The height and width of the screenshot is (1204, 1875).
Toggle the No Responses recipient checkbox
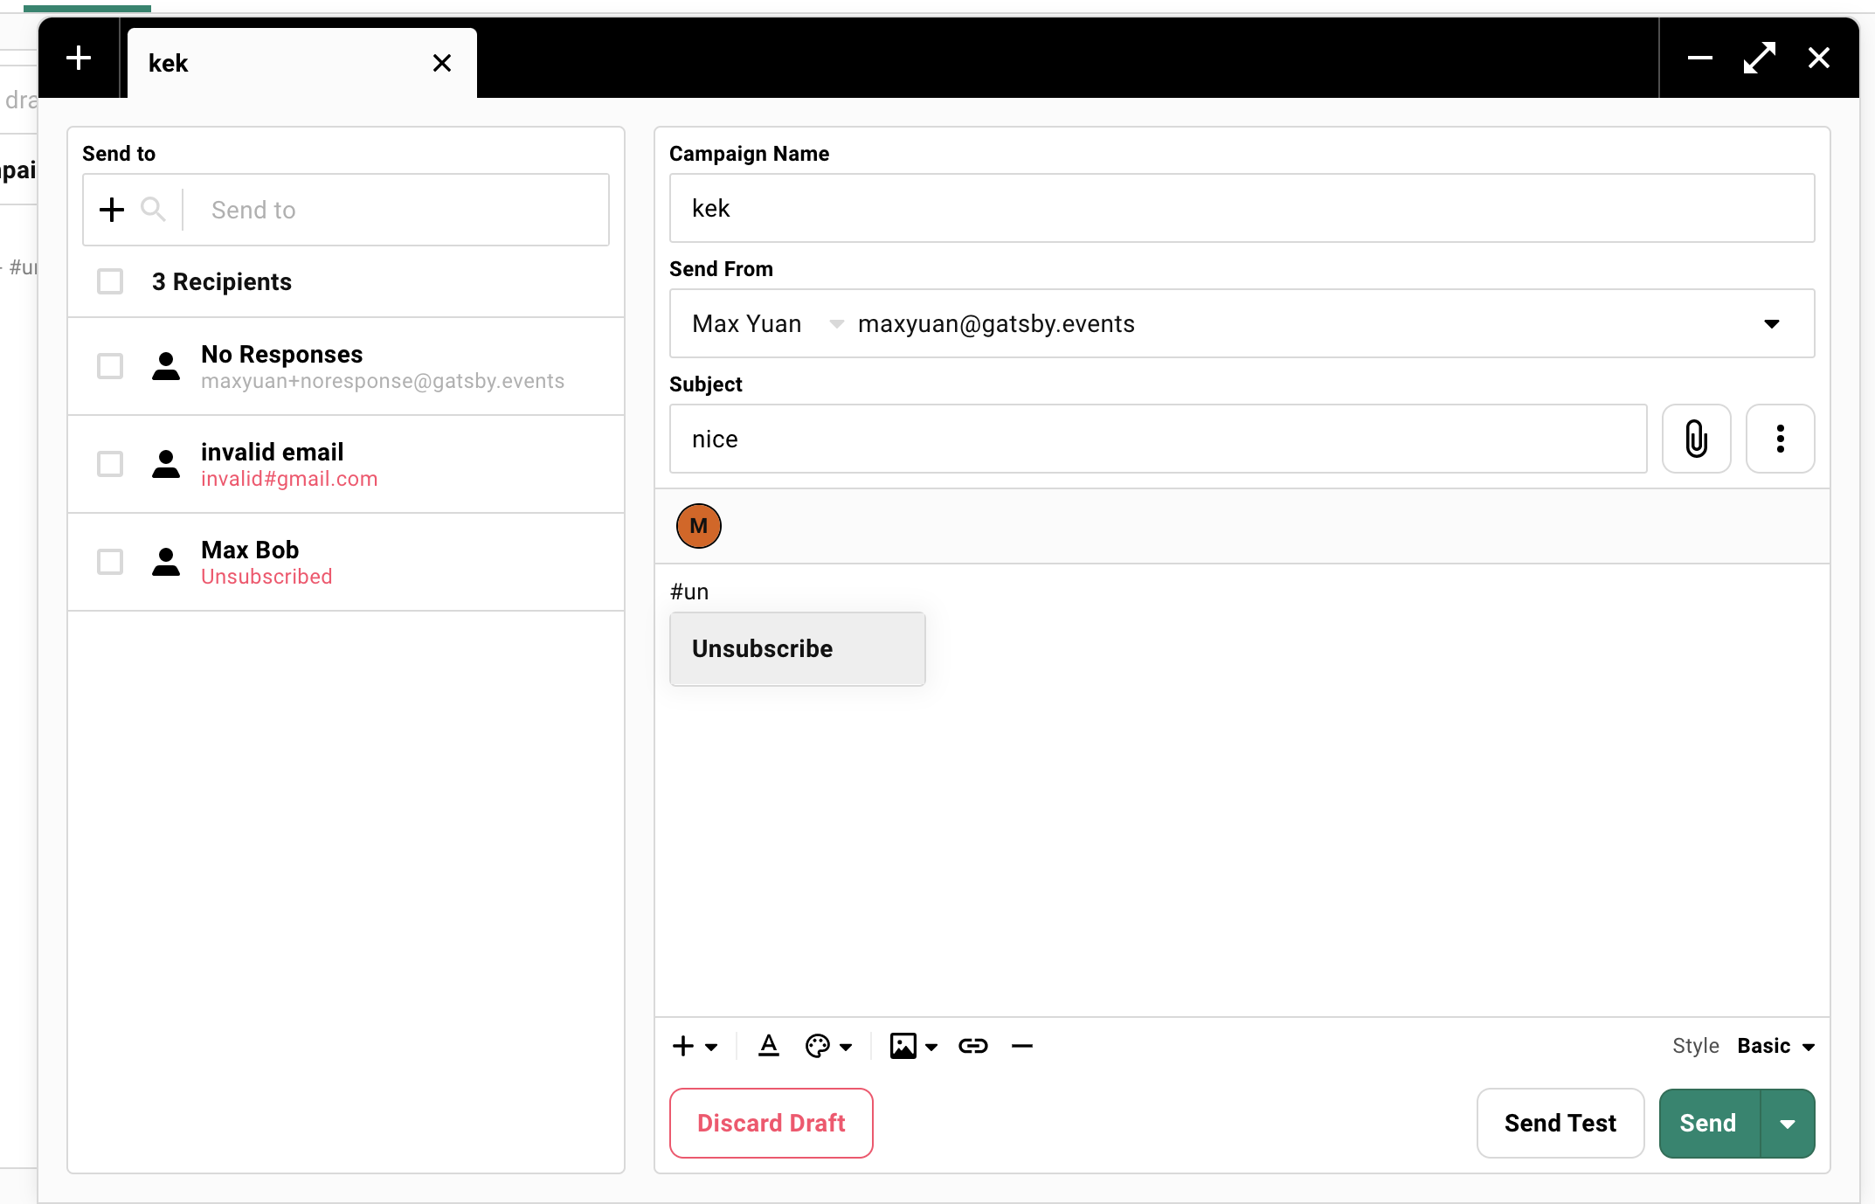pyautogui.click(x=110, y=366)
